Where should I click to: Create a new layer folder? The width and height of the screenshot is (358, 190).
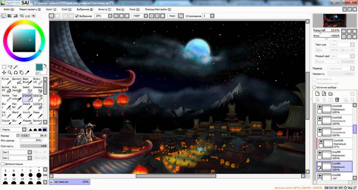(x=330, y=94)
